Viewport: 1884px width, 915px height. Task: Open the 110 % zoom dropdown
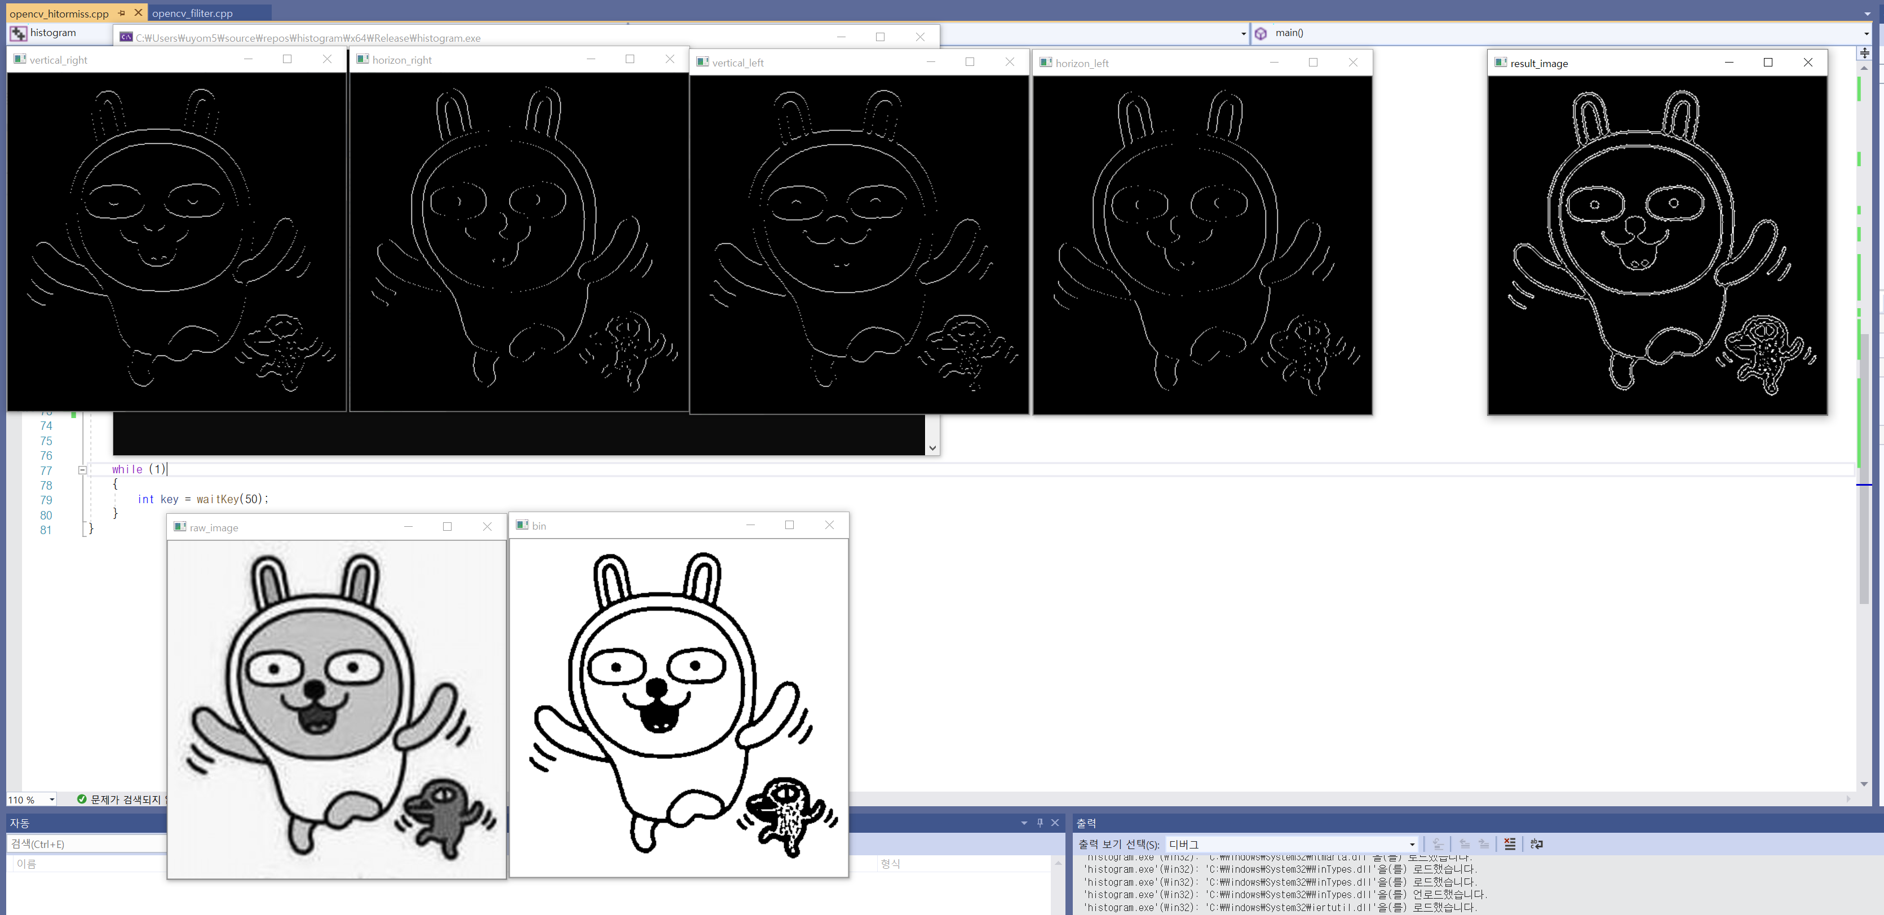click(x=52, y=799)
